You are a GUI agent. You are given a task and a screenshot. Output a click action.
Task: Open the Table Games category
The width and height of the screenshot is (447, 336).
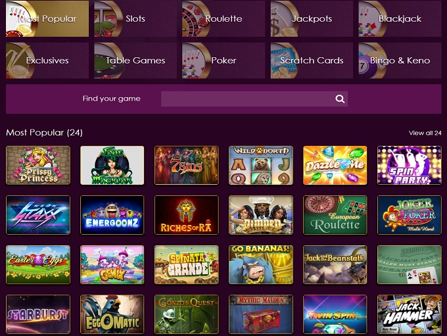135,60
